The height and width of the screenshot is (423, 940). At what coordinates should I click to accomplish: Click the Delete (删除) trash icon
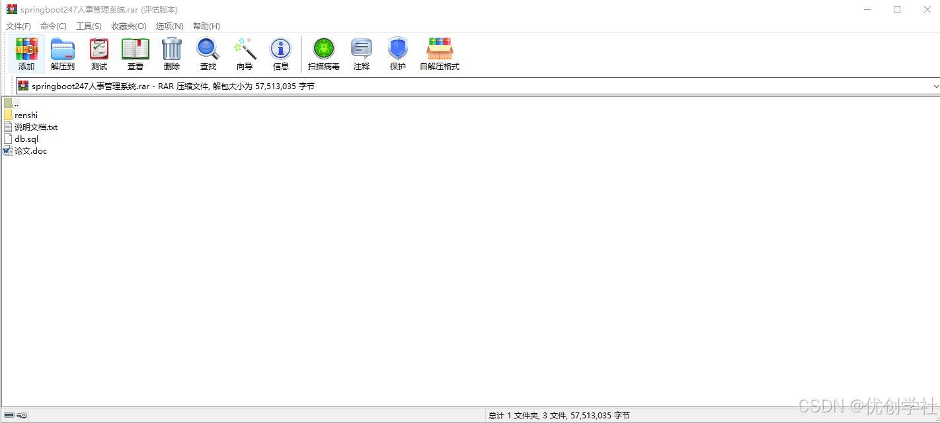[172, 49]
